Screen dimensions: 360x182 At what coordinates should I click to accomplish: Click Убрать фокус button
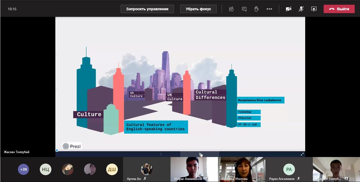198,9
